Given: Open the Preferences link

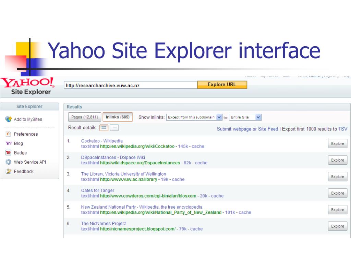Looking at the screenshot, I should click(26, 134).
